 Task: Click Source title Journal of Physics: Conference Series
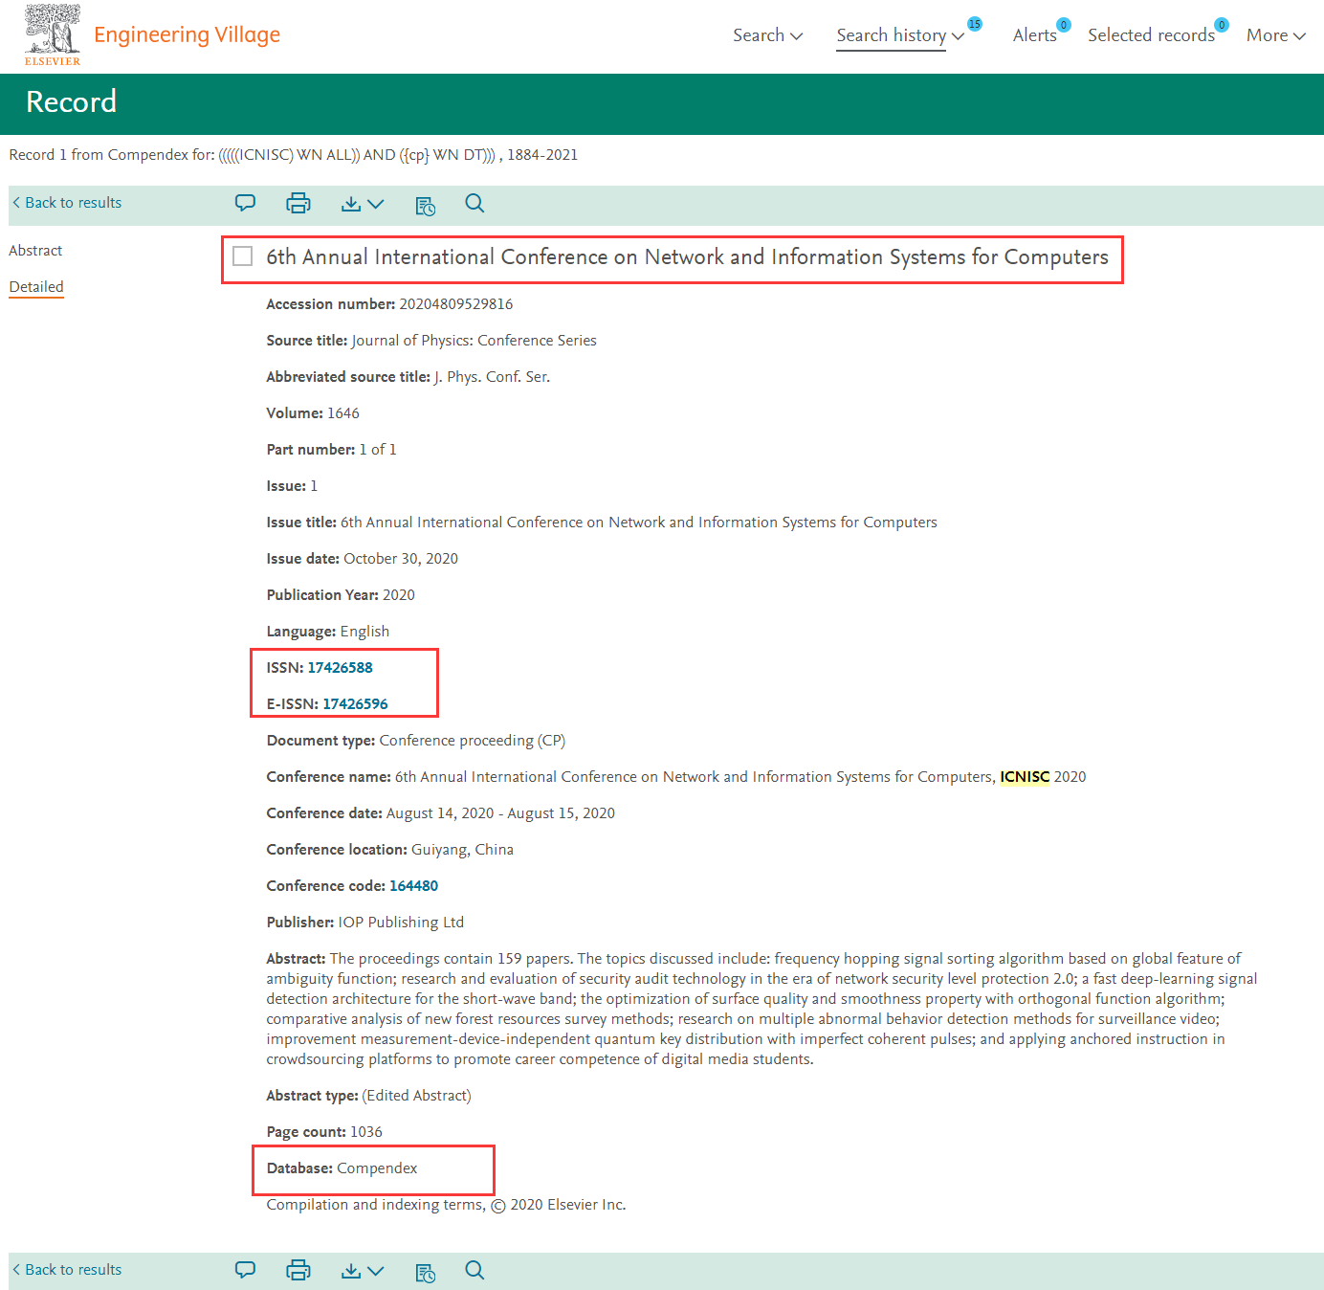(x=431, y=341)
